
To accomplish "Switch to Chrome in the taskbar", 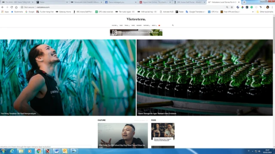I will coord(39,151).
